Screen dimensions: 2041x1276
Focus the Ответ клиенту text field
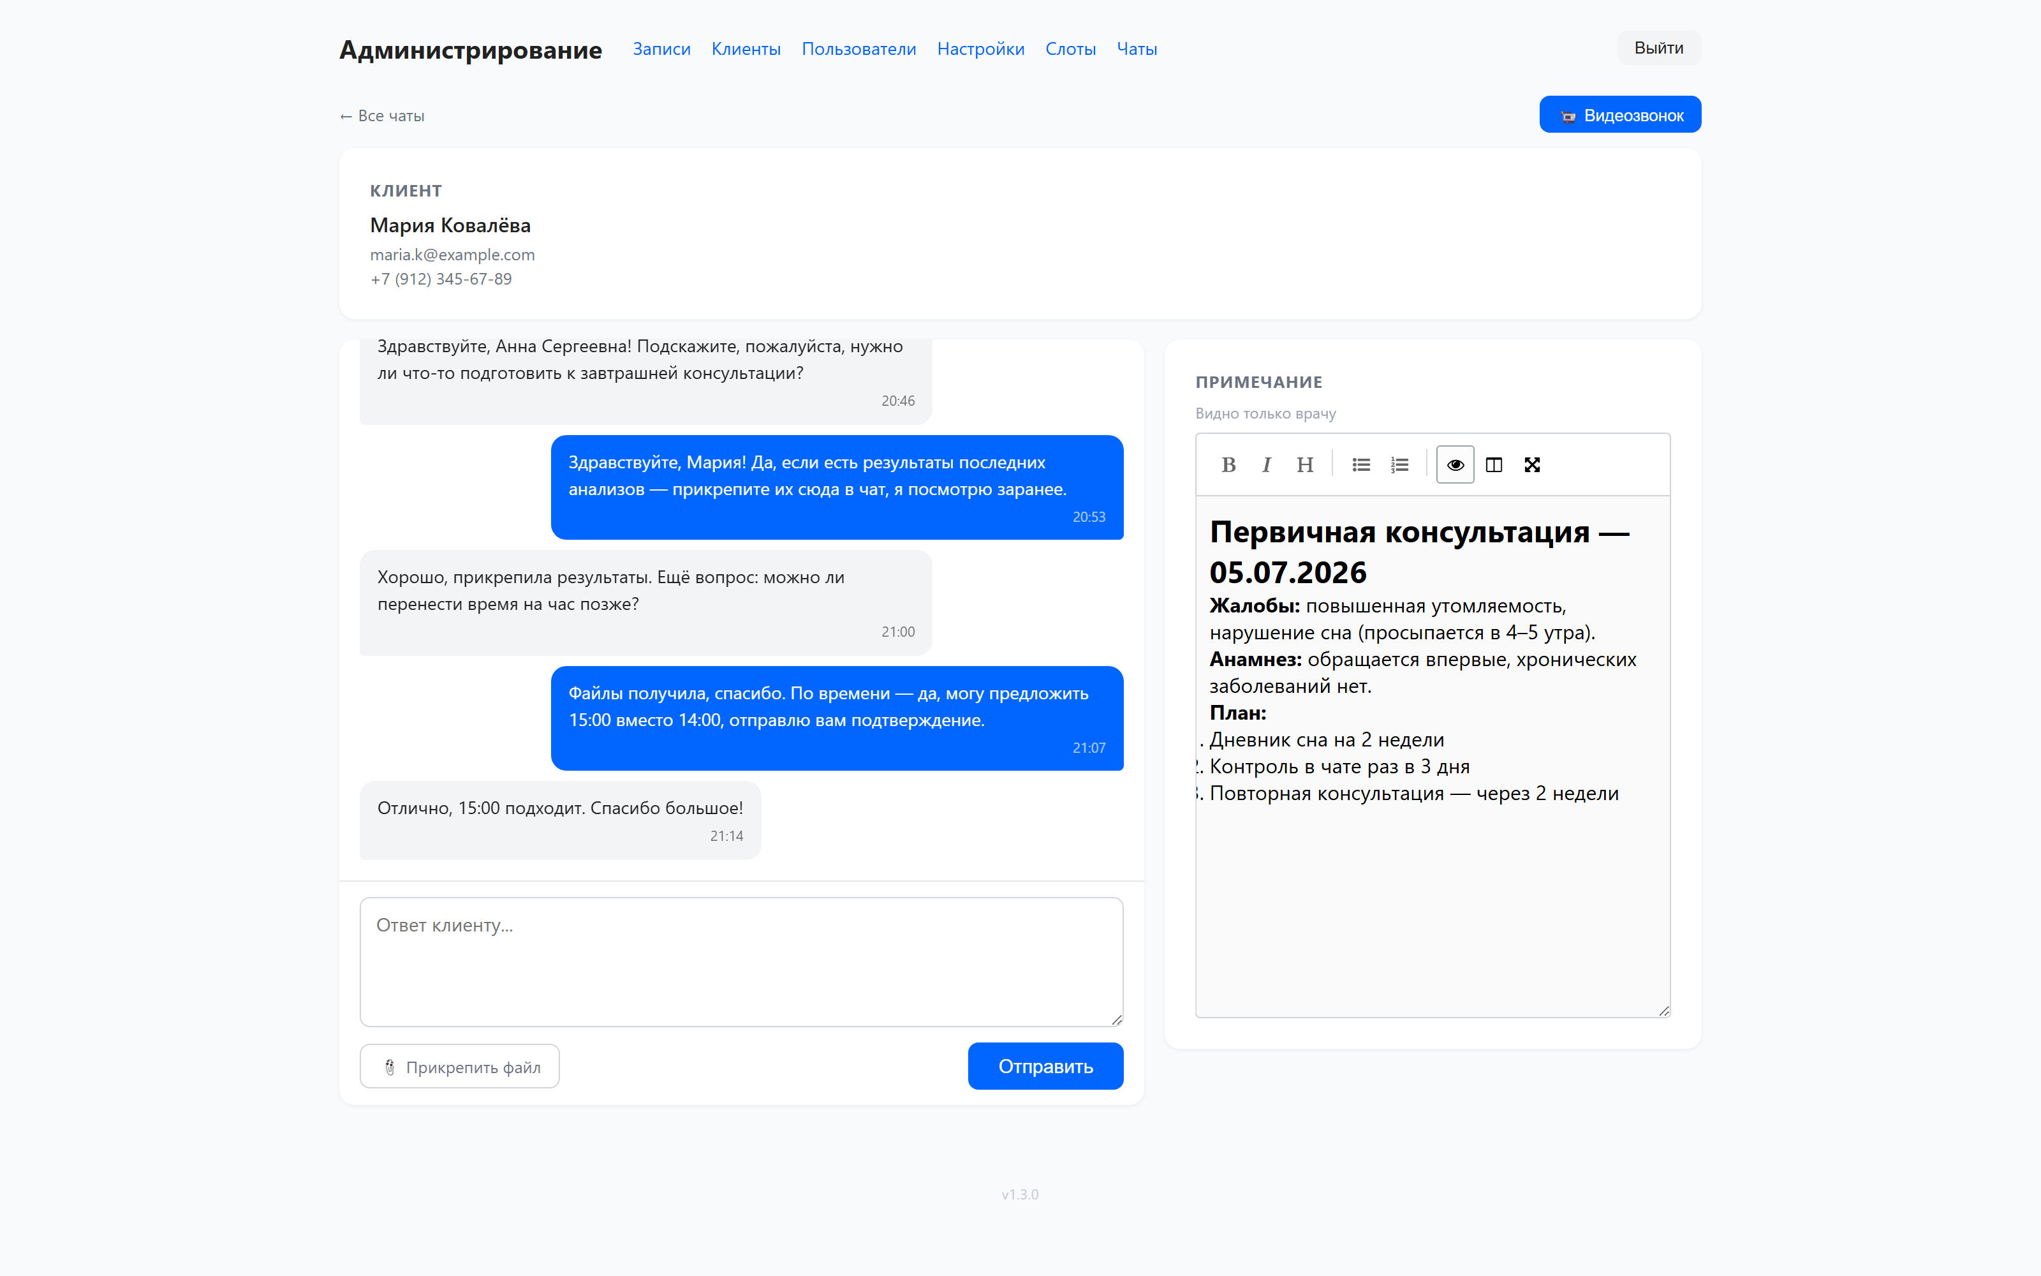pyautogui.click(x=741, y=961)
